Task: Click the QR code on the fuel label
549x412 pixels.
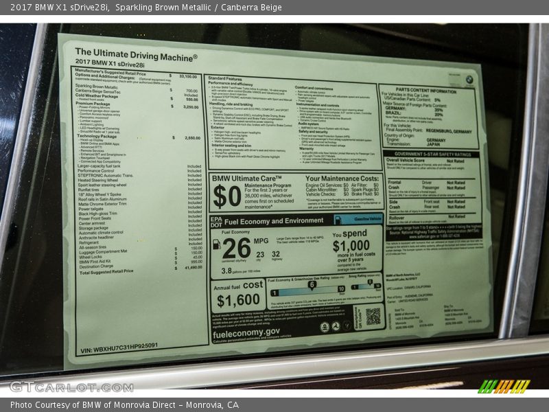Action: [373, 316]
